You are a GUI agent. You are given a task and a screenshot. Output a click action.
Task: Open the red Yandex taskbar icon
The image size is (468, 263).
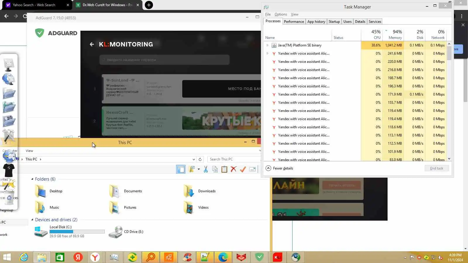[78, 257]
